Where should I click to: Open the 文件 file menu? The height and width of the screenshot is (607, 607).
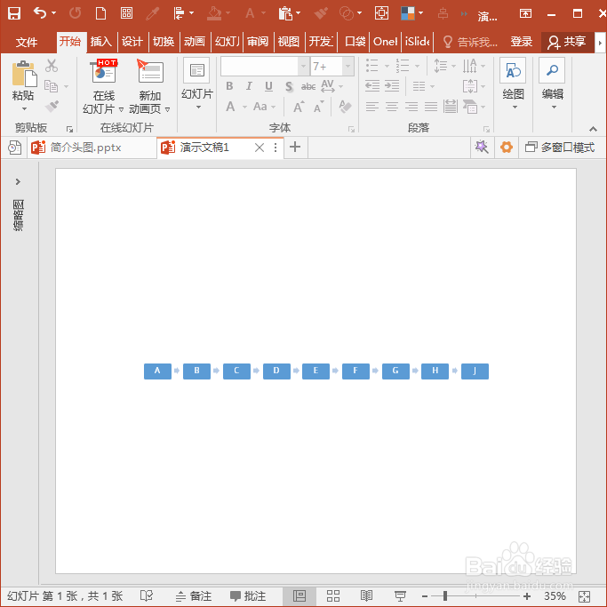click(x=27, y=42)
